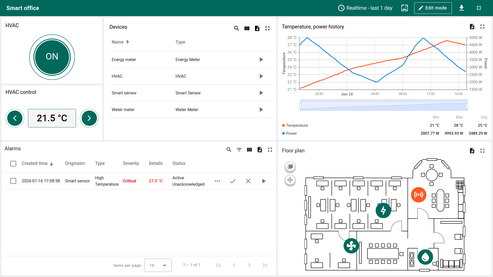Check the High Temperature alarm row checkbox

13,181
